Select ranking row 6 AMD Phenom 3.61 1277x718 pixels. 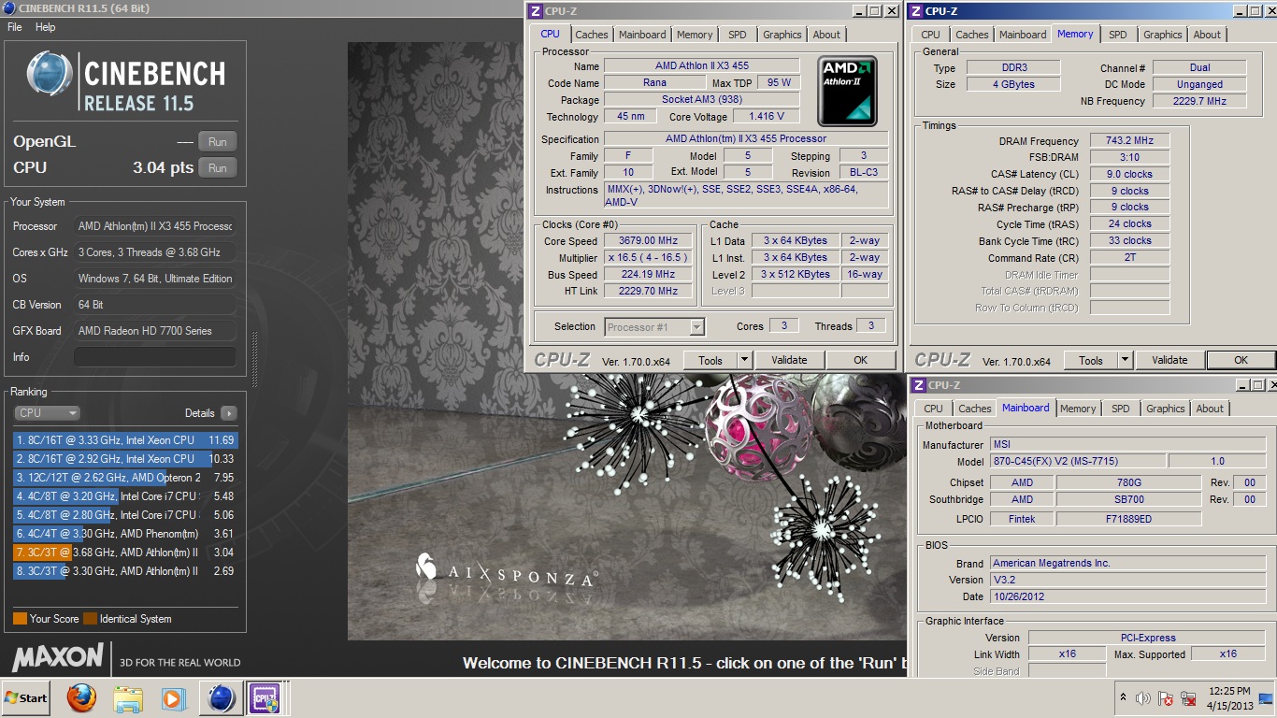(125, 534)
